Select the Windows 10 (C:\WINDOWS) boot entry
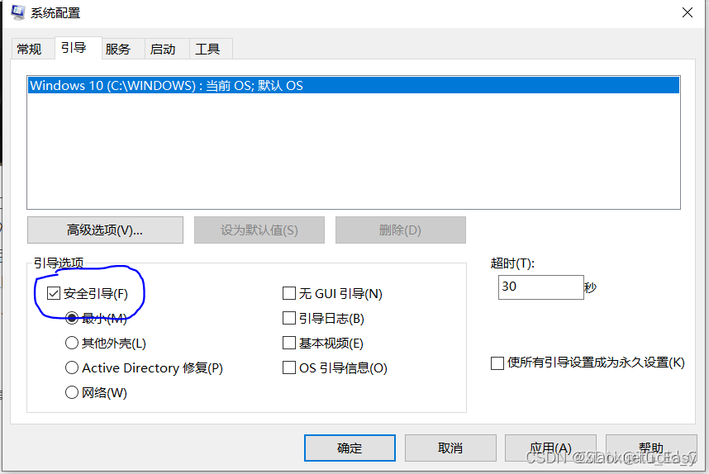This screenshot has height=474, width=709. click(354, 85)
